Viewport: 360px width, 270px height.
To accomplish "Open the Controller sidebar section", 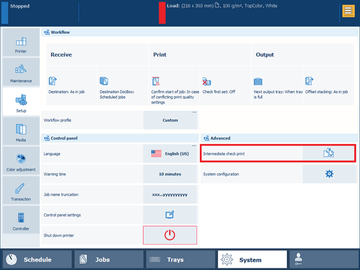I will click(21, 220).
